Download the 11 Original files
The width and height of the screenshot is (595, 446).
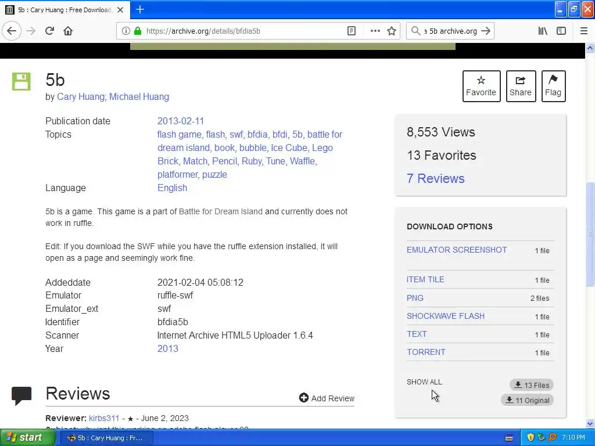point(528,400)
